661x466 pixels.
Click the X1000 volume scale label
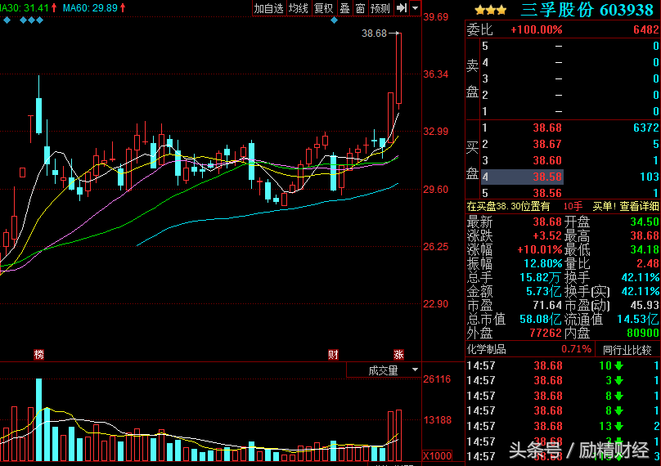tap(438, 456)
